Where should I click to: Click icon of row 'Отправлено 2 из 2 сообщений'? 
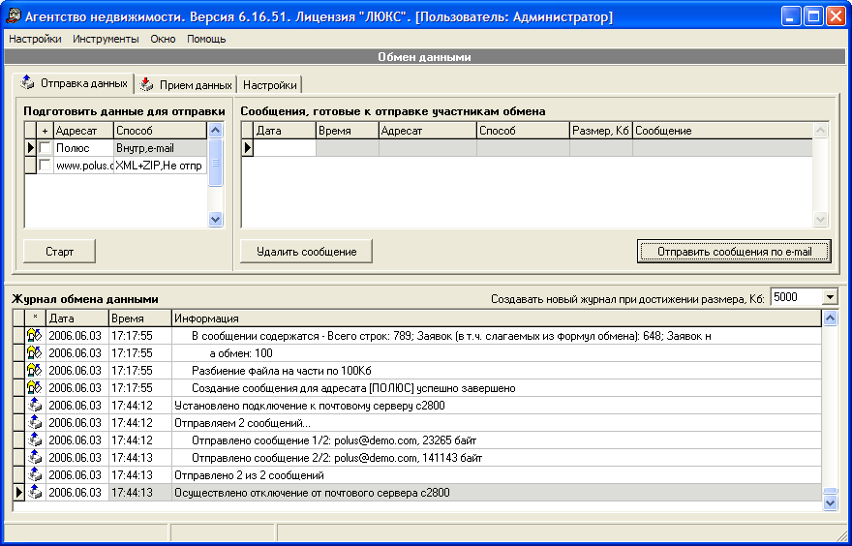click(x=35, y=474)
